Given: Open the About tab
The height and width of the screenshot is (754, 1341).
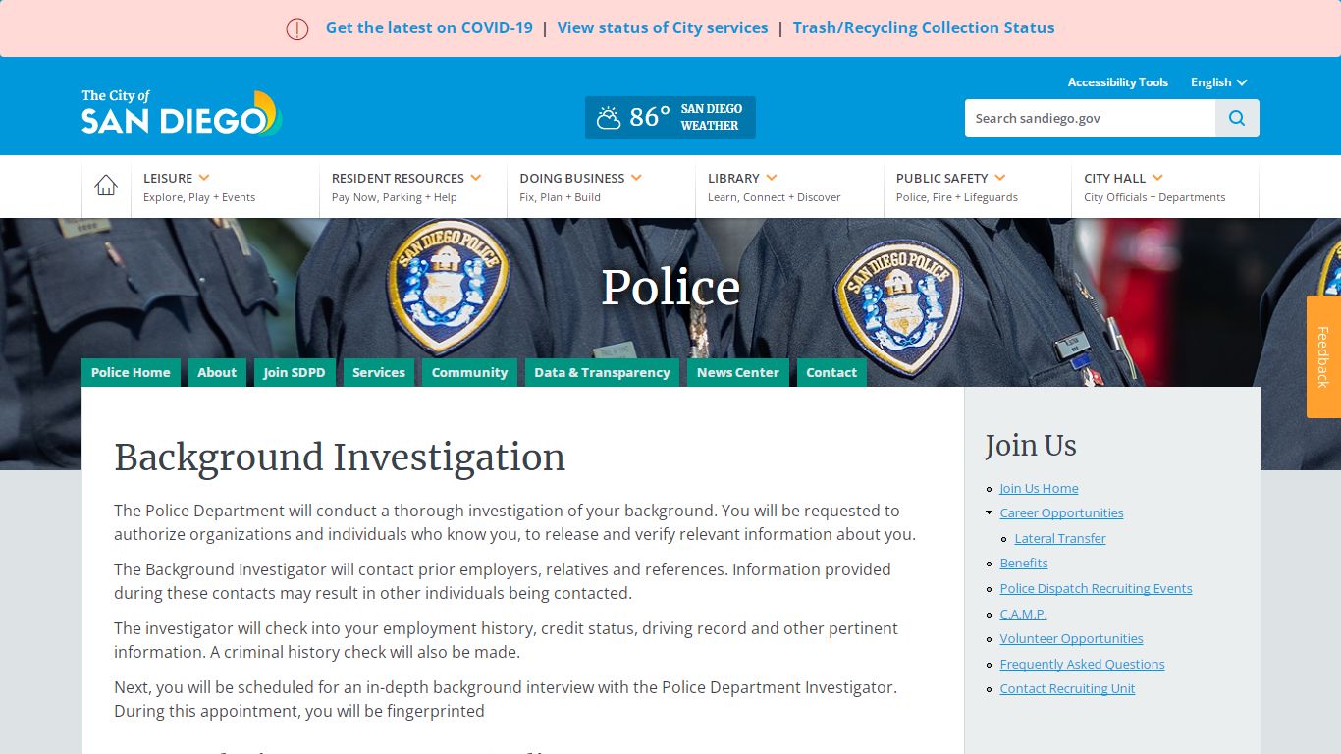Looking at the screenshot, I should point(217,372).
